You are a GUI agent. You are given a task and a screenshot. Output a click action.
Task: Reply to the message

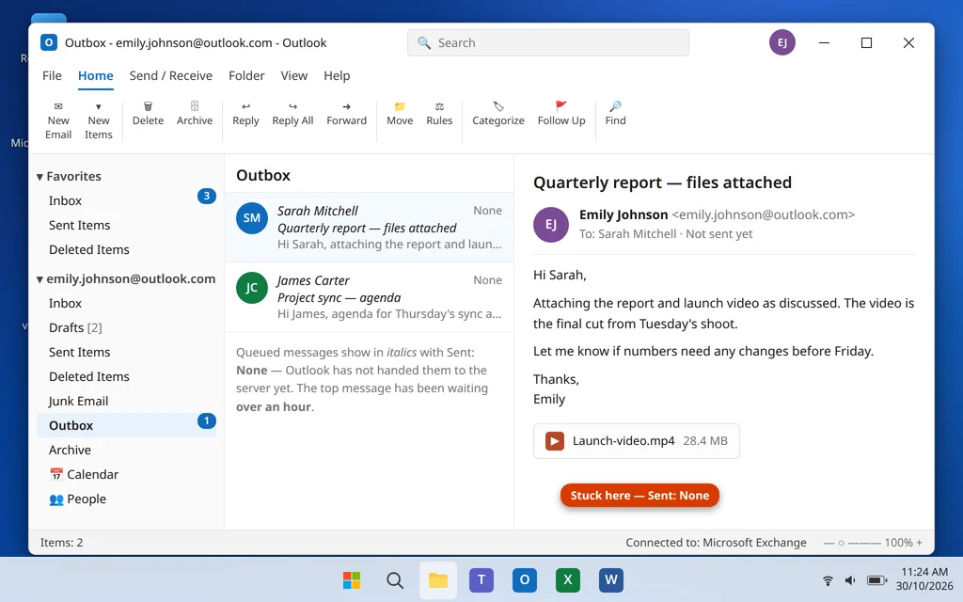(x=245, y=114)
